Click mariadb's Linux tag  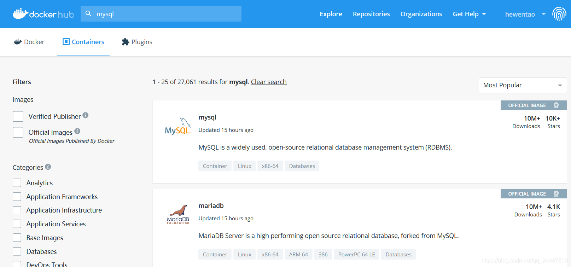(244, 254)
